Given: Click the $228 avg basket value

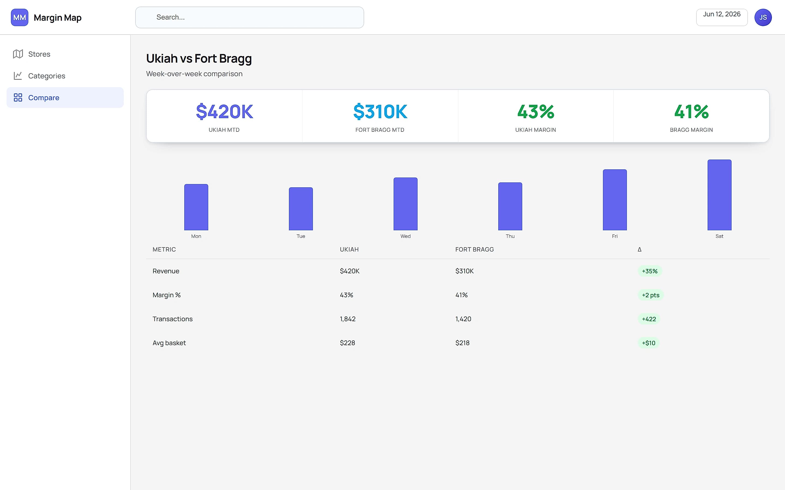Looking at the screenshot, I should pos(348,343).
